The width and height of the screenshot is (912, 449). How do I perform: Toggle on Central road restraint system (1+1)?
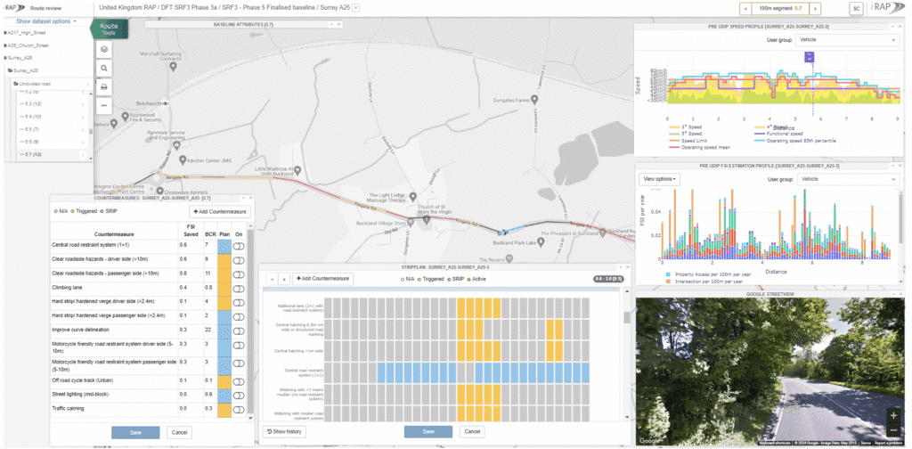(x=239, y=246)
